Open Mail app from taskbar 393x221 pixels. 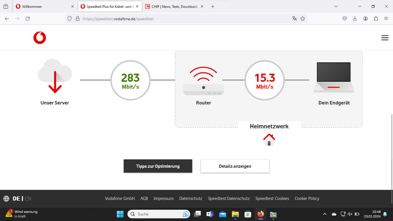(223, 214)
